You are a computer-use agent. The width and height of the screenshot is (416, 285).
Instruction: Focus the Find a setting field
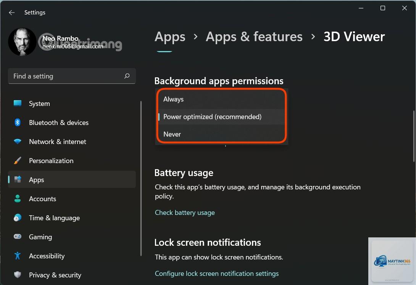pyautogui.click(x=72, y=76)
